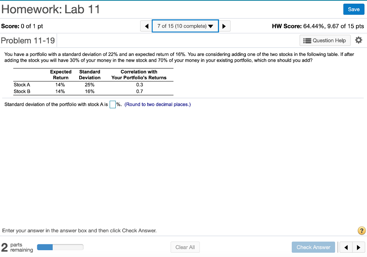367x257 pixels.
Task: Click the Save button
Action: coord(354,9)
